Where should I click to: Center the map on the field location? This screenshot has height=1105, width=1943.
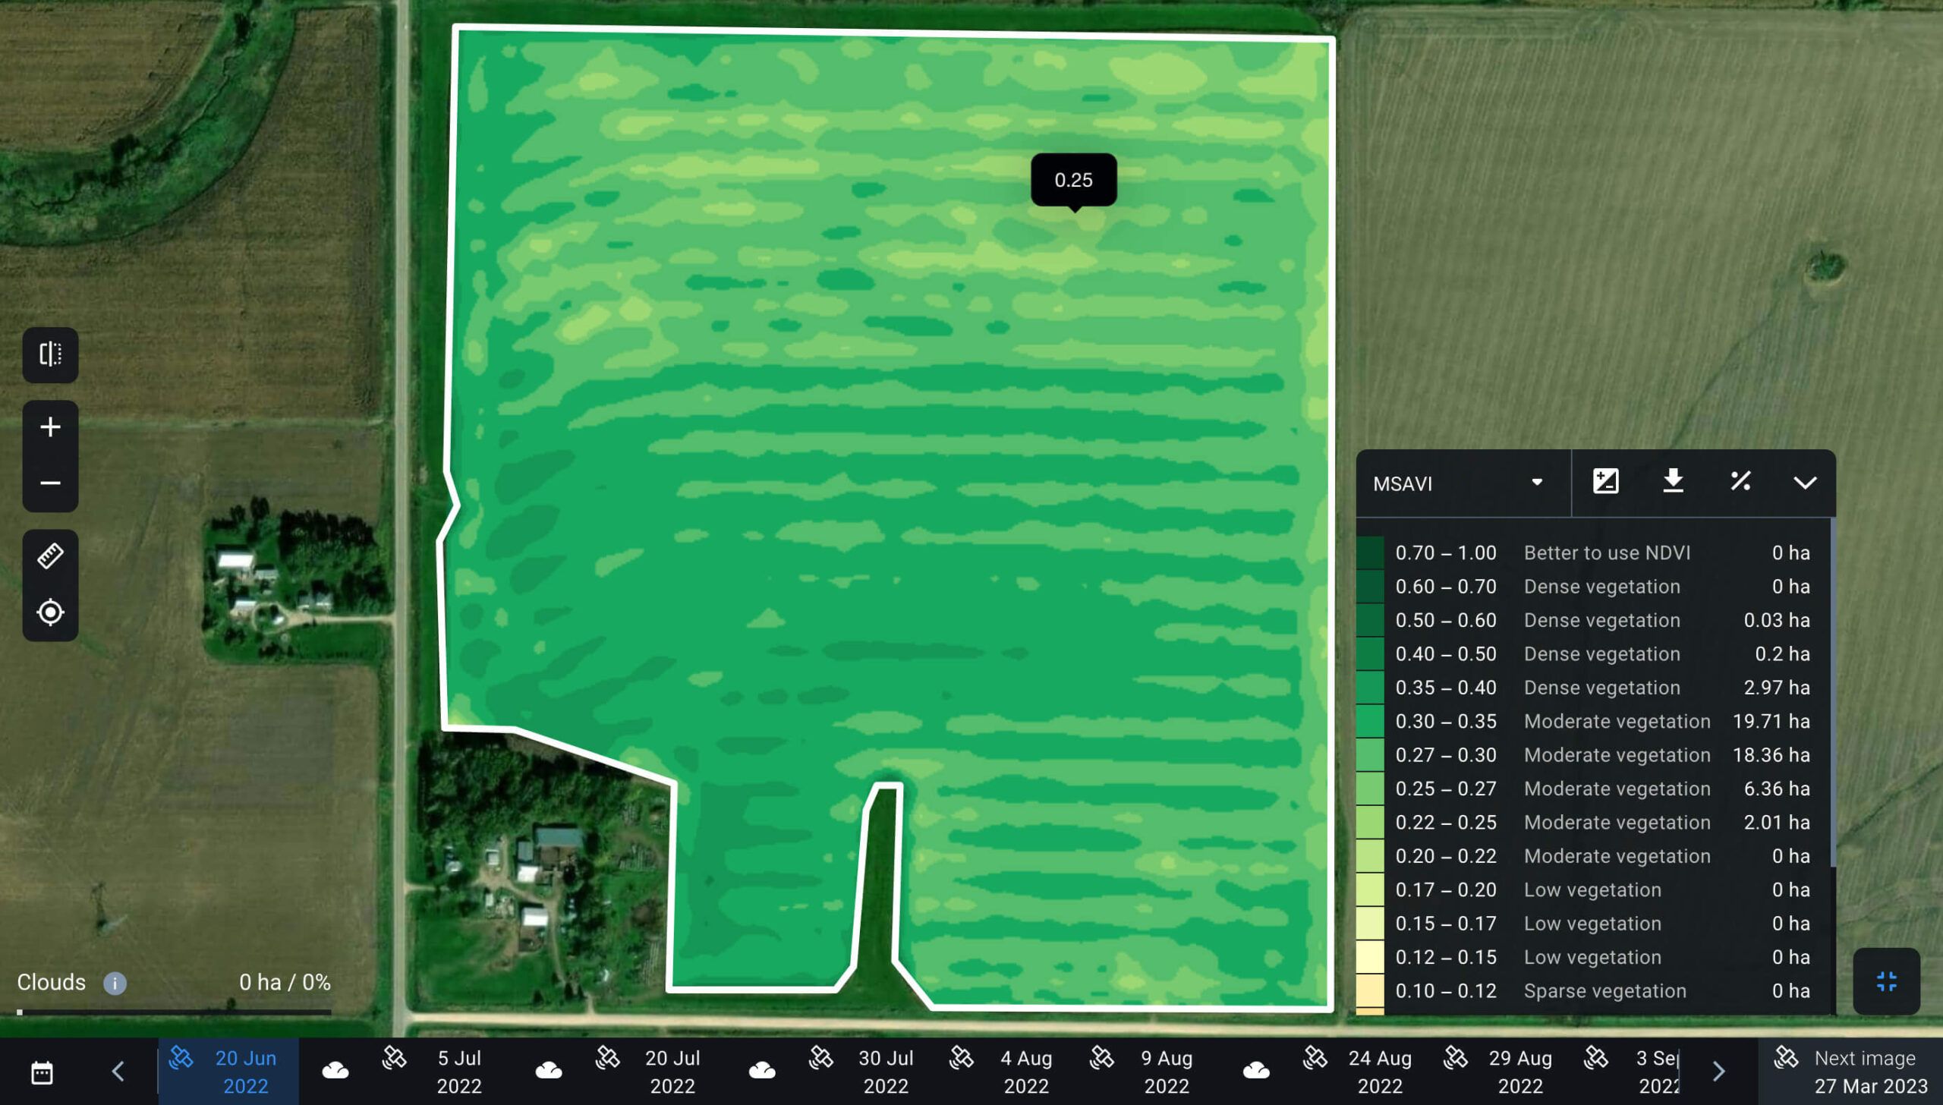tap(50, 612)
